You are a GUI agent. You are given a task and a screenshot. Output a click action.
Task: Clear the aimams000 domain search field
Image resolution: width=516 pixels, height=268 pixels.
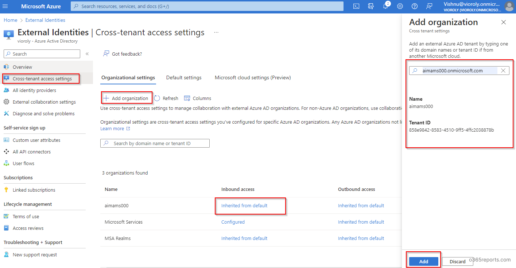pyautogui.click(x=503, y=71)
